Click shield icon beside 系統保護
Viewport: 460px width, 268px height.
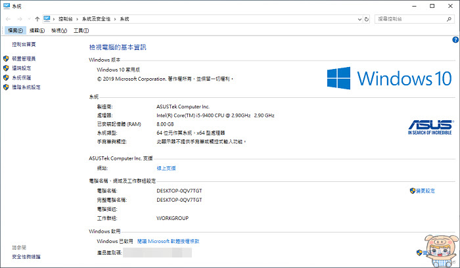point(6,78)
